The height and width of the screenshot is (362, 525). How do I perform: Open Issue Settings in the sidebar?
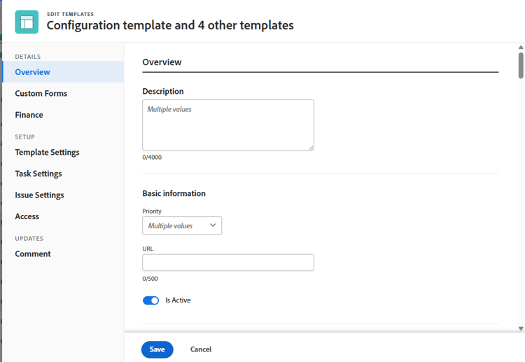click(39, 195)
